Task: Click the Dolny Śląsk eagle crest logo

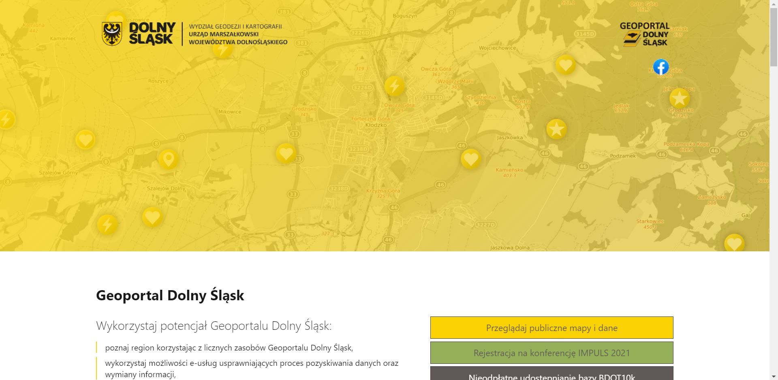Action: [x=112, y=34]
